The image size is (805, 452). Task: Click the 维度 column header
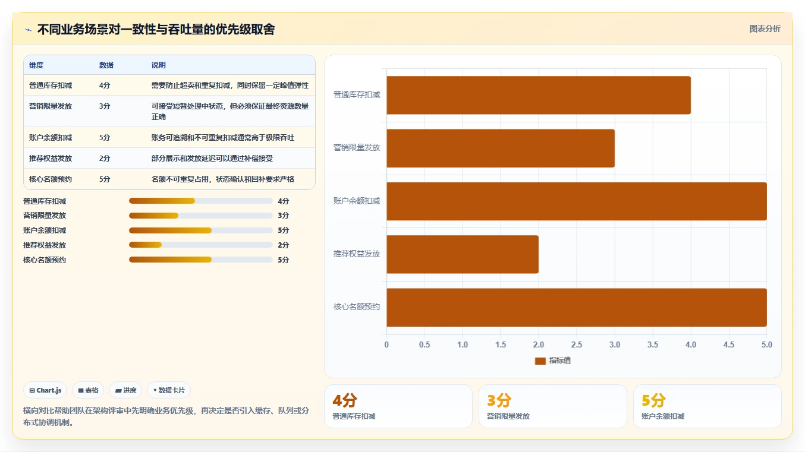[36, 65]
